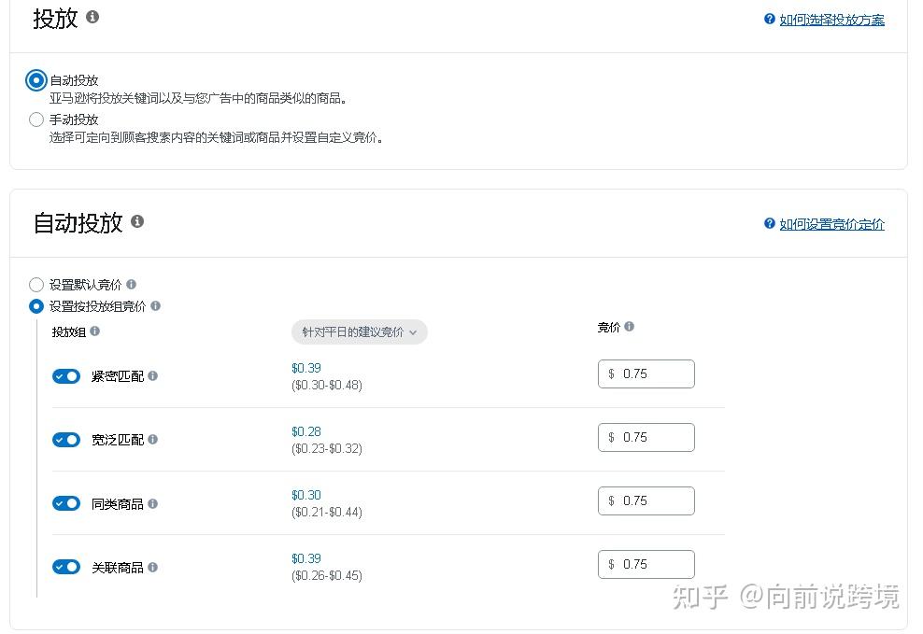This screenshot has width=923, height=634.
Task: Select the 设置默认竞价 radio option
Action: click(x=36, y=285)
